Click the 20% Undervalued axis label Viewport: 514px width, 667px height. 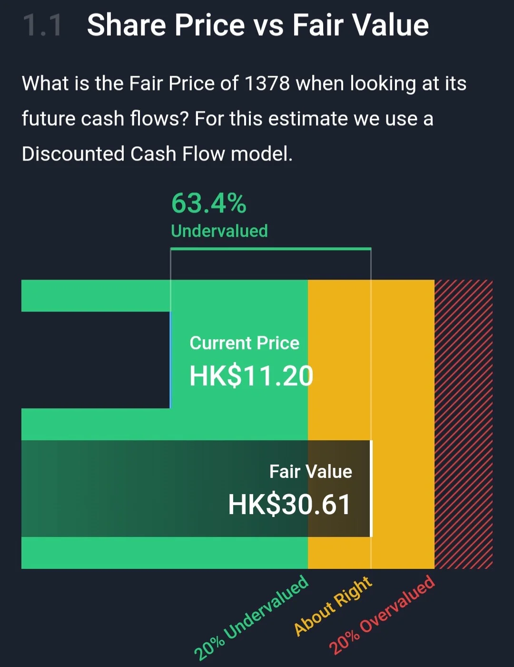251,618
